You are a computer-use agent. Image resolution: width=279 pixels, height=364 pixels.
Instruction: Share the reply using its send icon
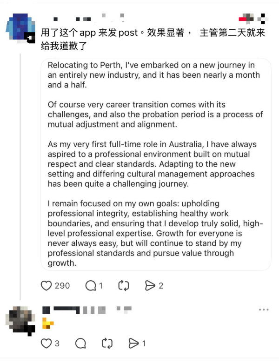click(133, 344)
